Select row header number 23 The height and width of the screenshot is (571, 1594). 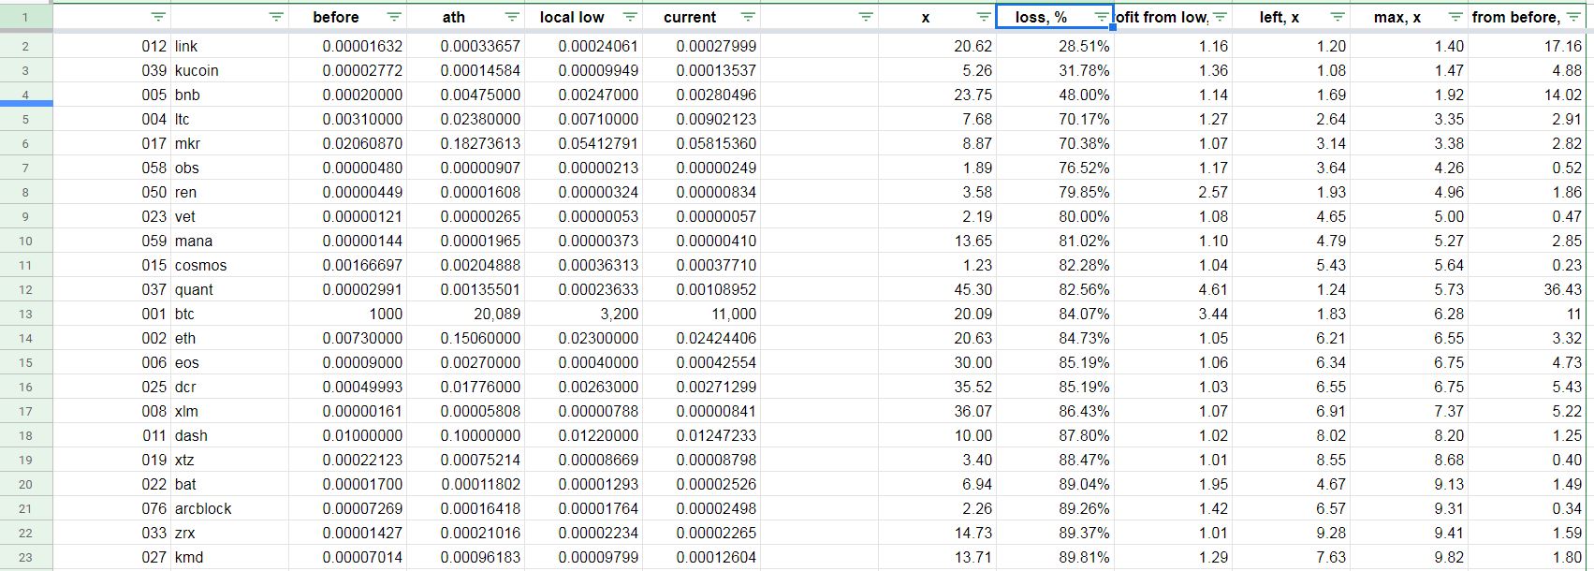25,557
